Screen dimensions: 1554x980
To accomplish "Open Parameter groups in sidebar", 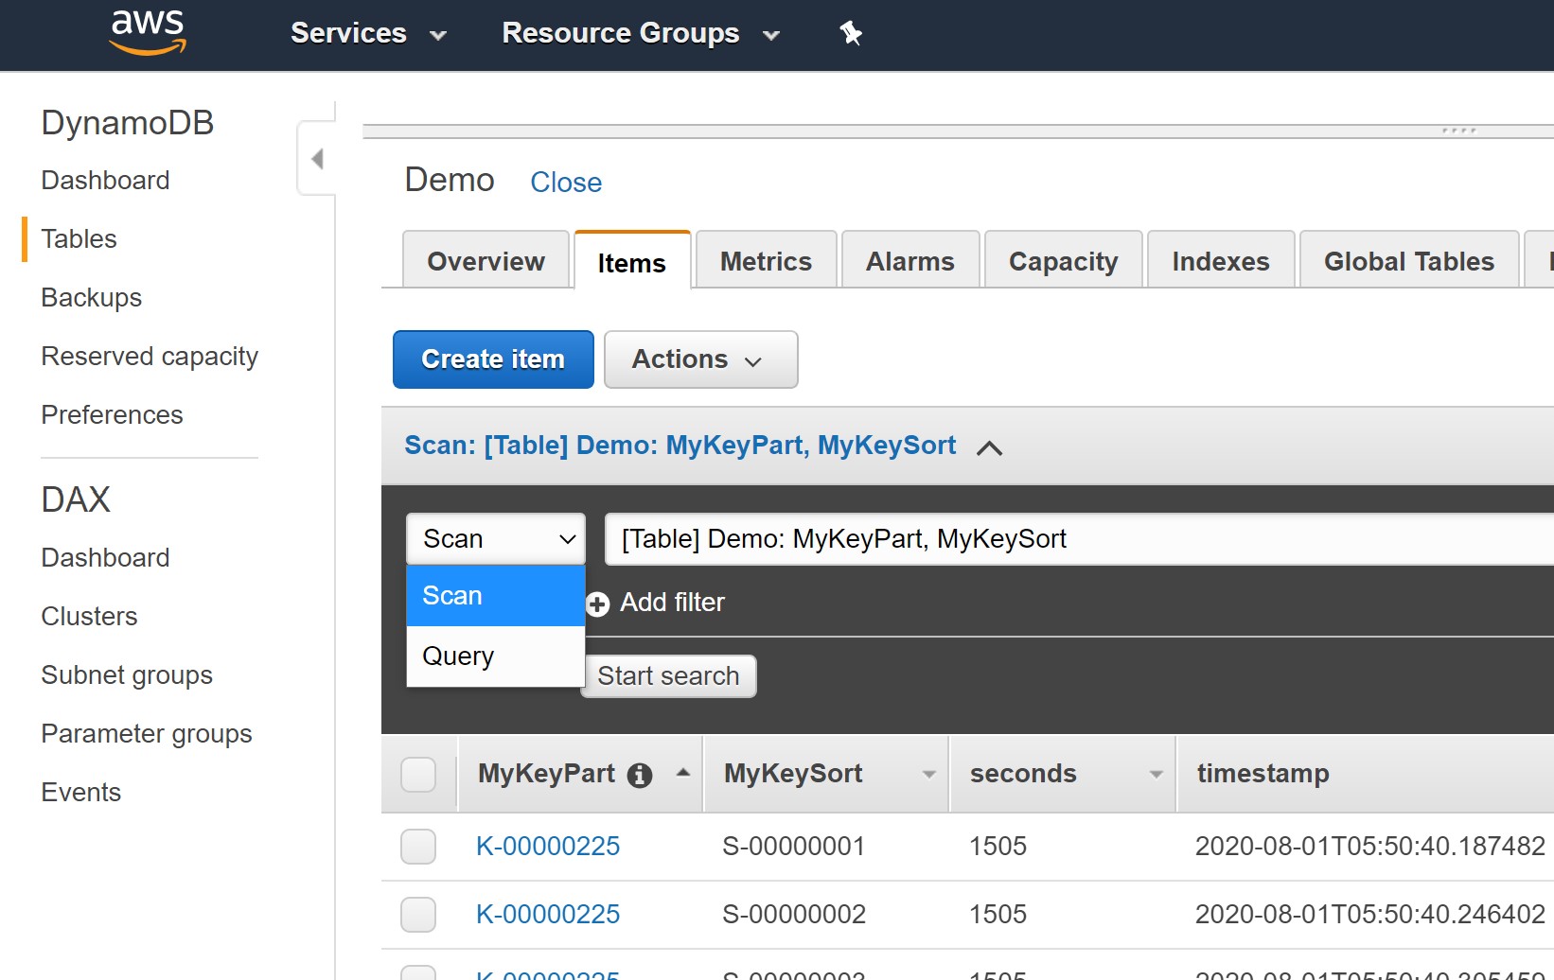I will click(147, 734).
